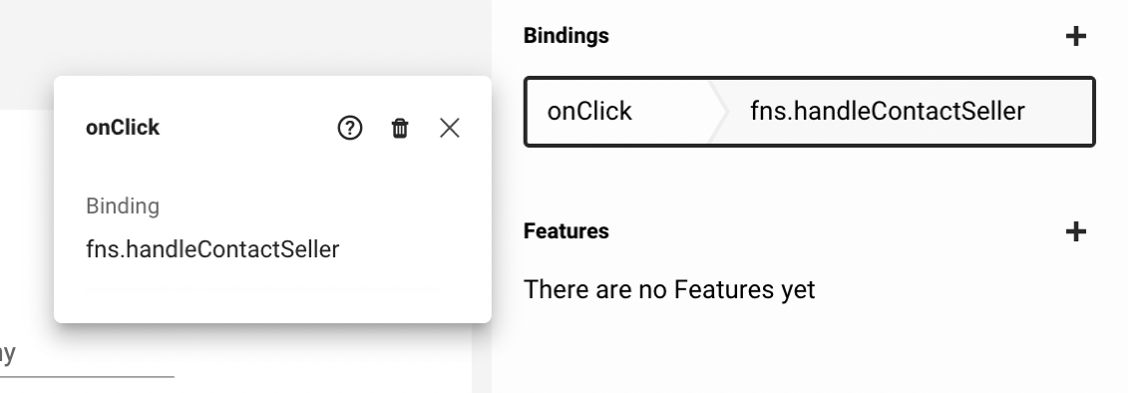Viewport: 1128px width, 393px height.
Task: Click the Features section heading
Action: [x=566, y=231]
